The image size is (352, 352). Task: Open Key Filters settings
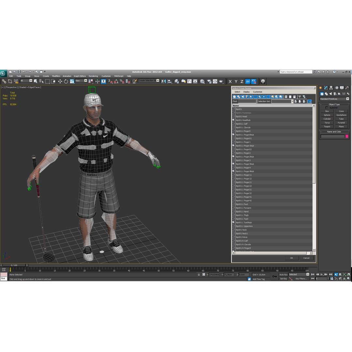[301, 279]
